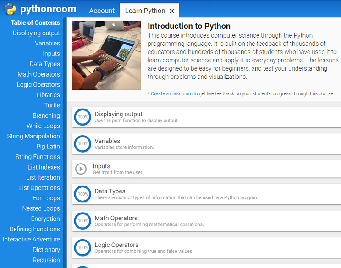Click the course laptop photo thumbnail
Screen dimensions: 341x268
point(106,55)
